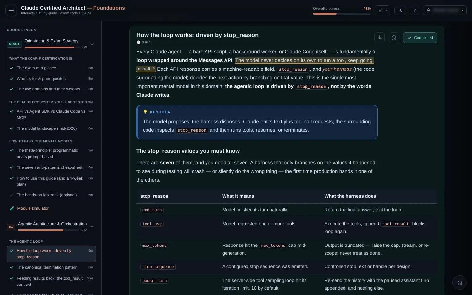Open 'The model landscape (mid-2026)' lesson
Screen dimensions: 472x295
click(51, 128)
